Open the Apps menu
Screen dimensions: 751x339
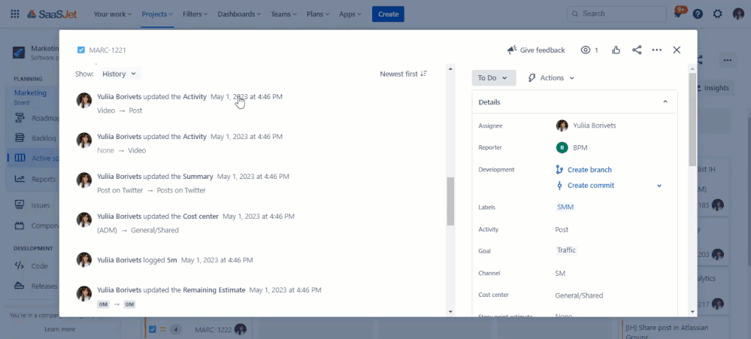click(x=350, y=14)
